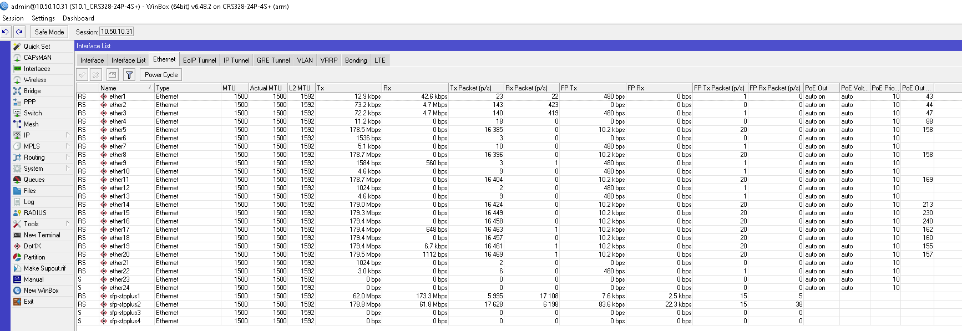Switch to the EoIP Tunnel tab

(x=200, y=60)
